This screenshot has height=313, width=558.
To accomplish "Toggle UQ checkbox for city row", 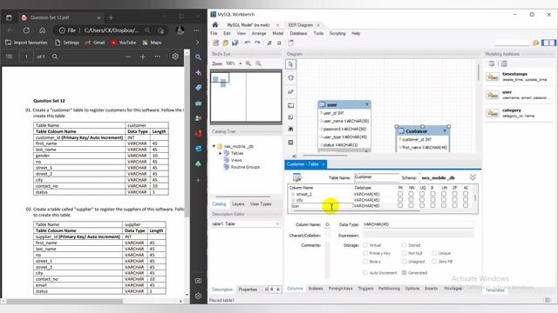I will [x=422, y=200].
